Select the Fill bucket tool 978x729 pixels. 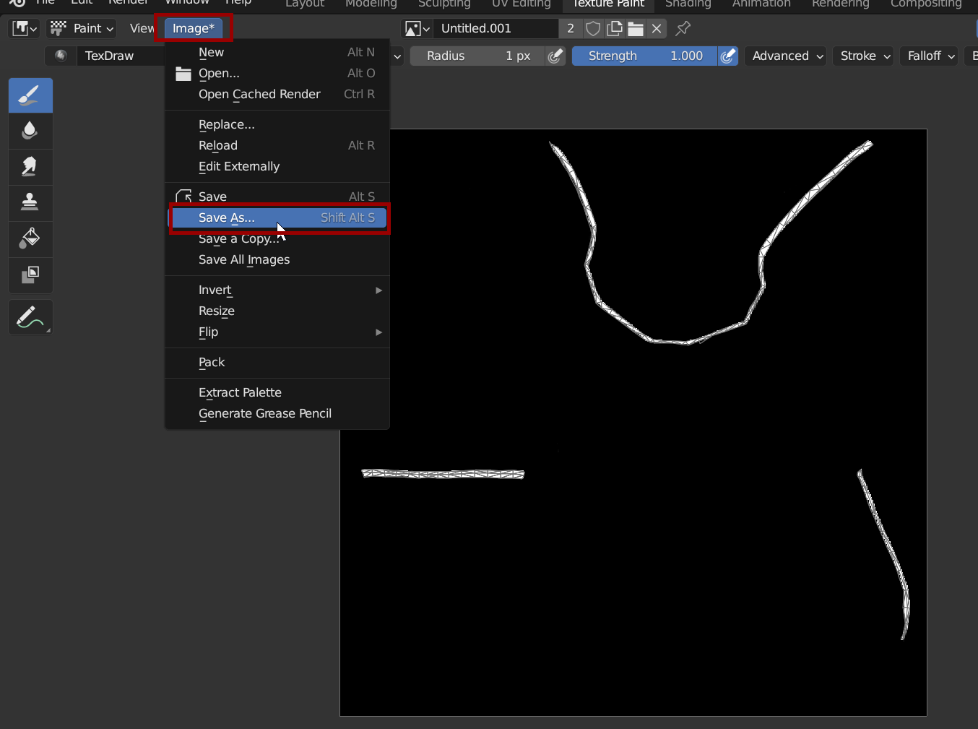(x=30, y=238)
